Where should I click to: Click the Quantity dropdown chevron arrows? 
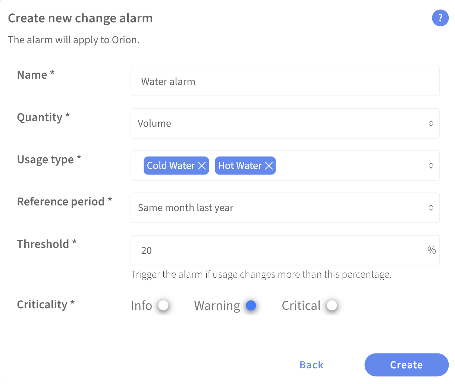coord(431,123)
